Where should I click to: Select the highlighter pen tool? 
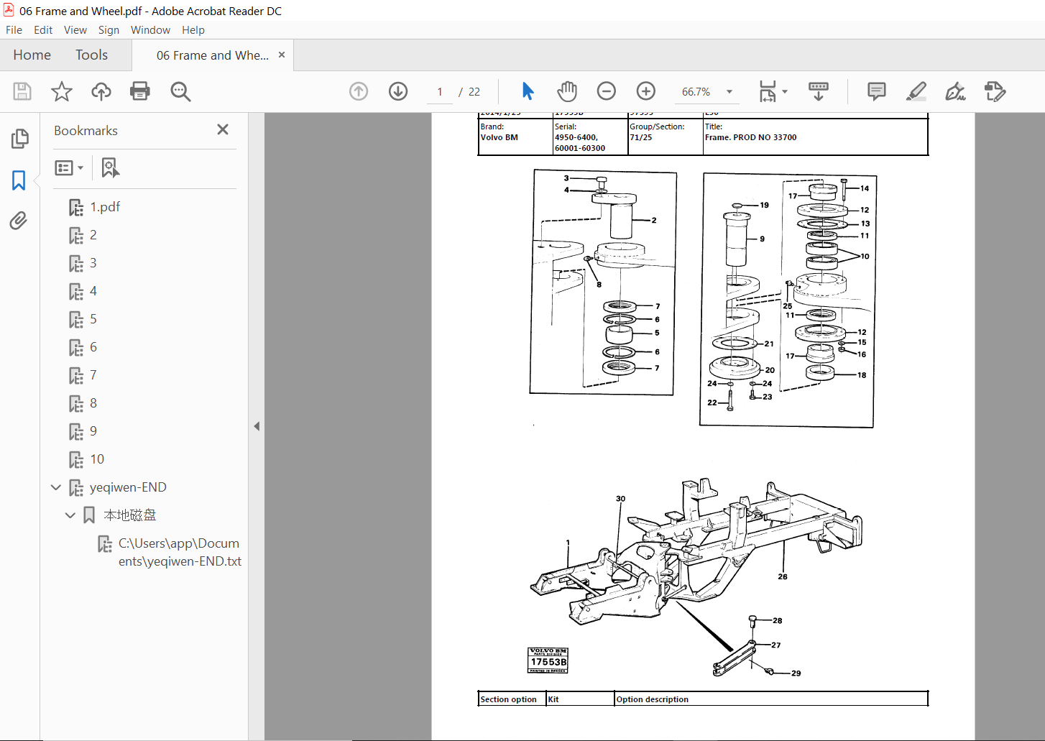point(916,91)
